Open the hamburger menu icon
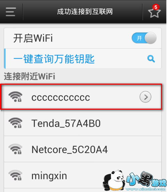 pyautogui.click(x=11, y=12)
